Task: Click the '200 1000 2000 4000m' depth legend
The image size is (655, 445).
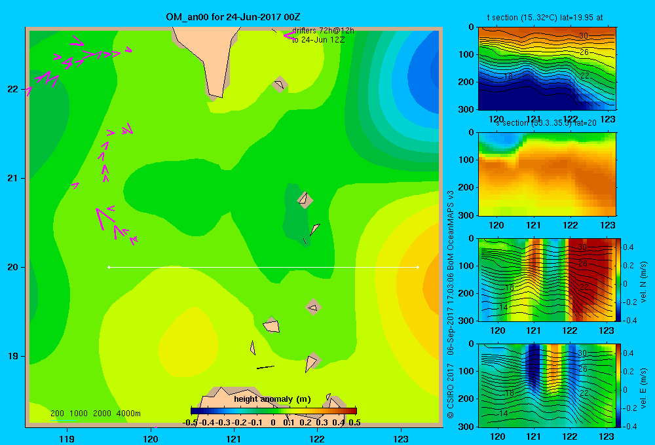Action: tap(95, 414)
